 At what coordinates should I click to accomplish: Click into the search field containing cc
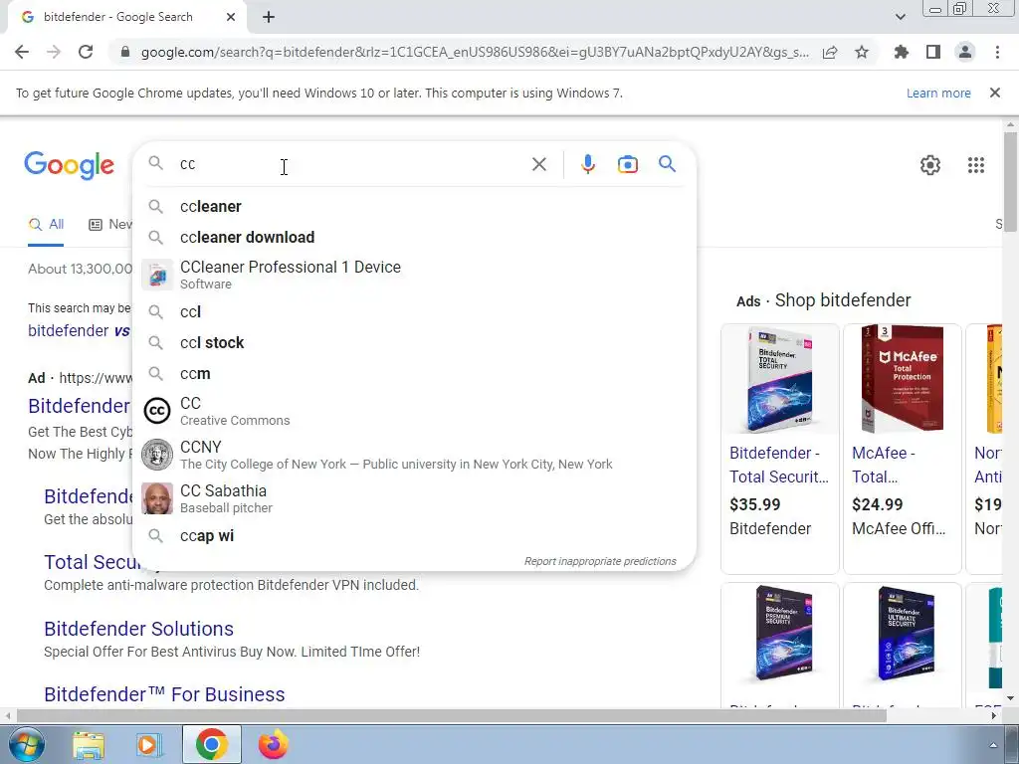351,164
